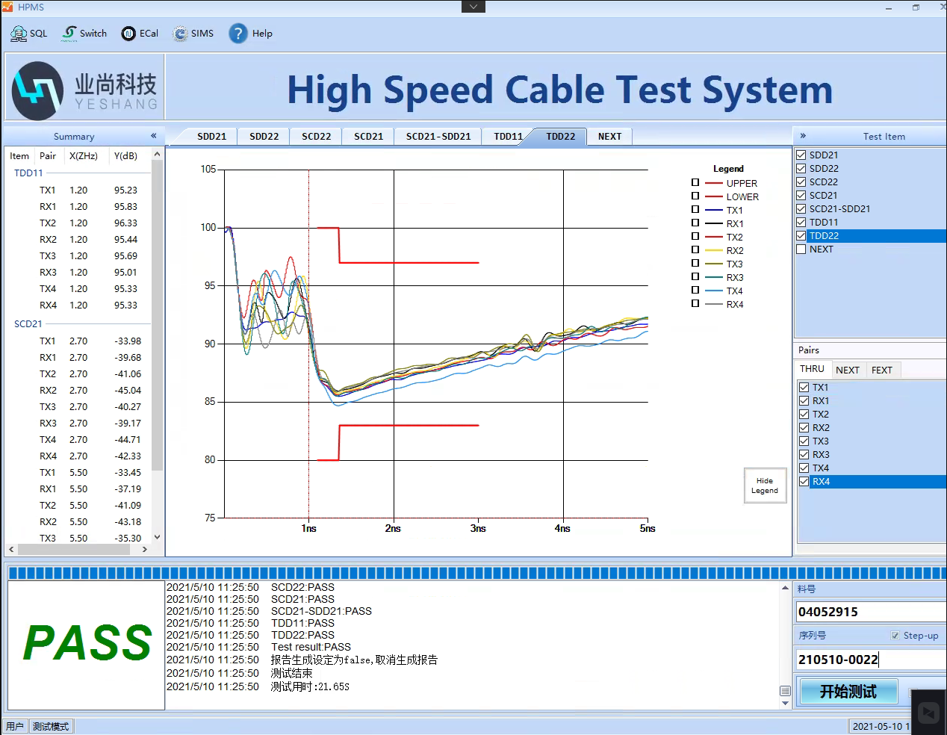The image size is (947, 735).
Task: Uncheck RX3 in Pairs list
Action: (804, 455)
